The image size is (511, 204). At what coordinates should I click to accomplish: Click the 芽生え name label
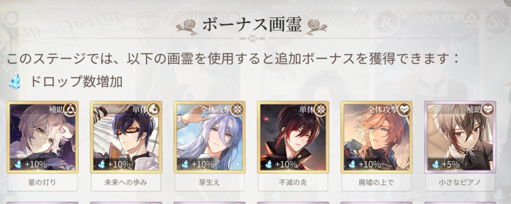pos(209,183)
